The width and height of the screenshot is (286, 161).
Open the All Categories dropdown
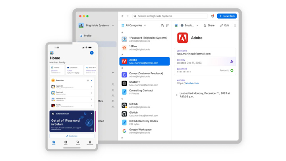(134, 25)
